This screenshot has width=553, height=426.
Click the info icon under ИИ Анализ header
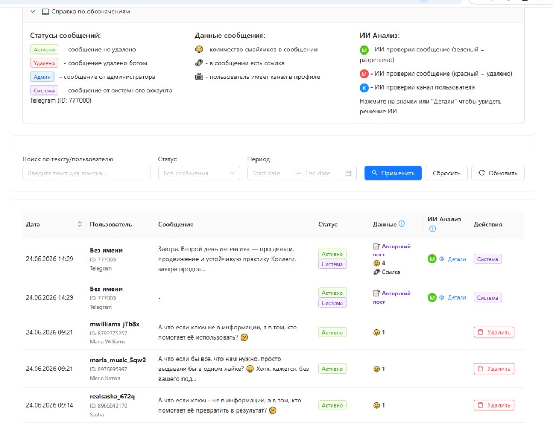click(433, 229)
